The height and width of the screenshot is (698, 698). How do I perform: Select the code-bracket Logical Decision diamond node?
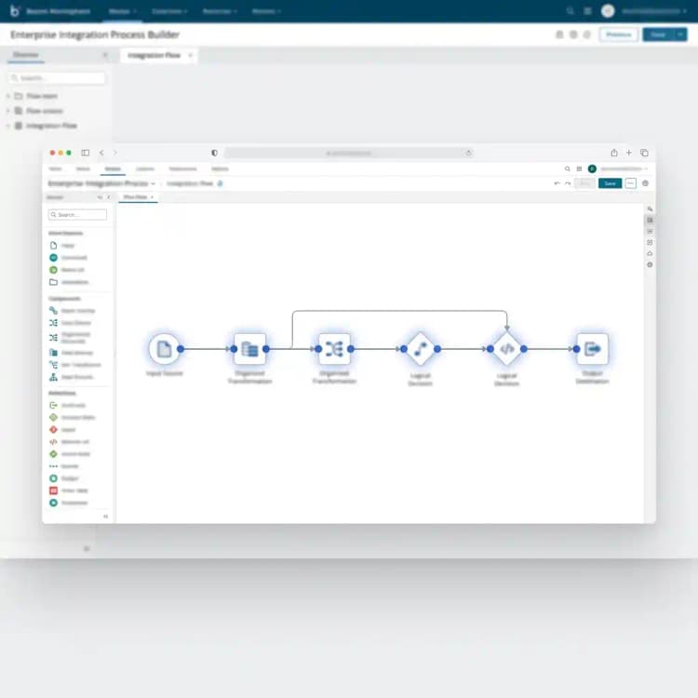[506, 349]
